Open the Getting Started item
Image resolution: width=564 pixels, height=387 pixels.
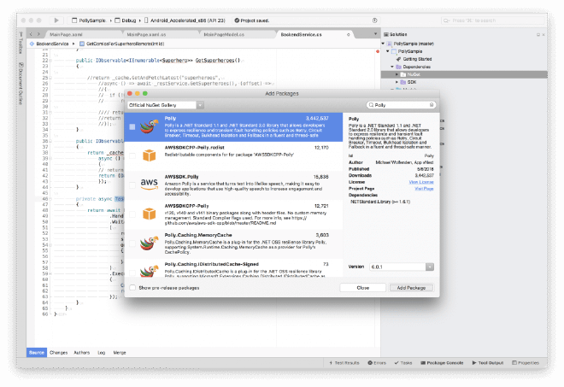[417, 59]
